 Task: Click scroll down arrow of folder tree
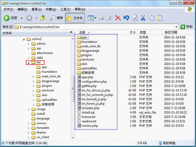(x=73, y=138)
